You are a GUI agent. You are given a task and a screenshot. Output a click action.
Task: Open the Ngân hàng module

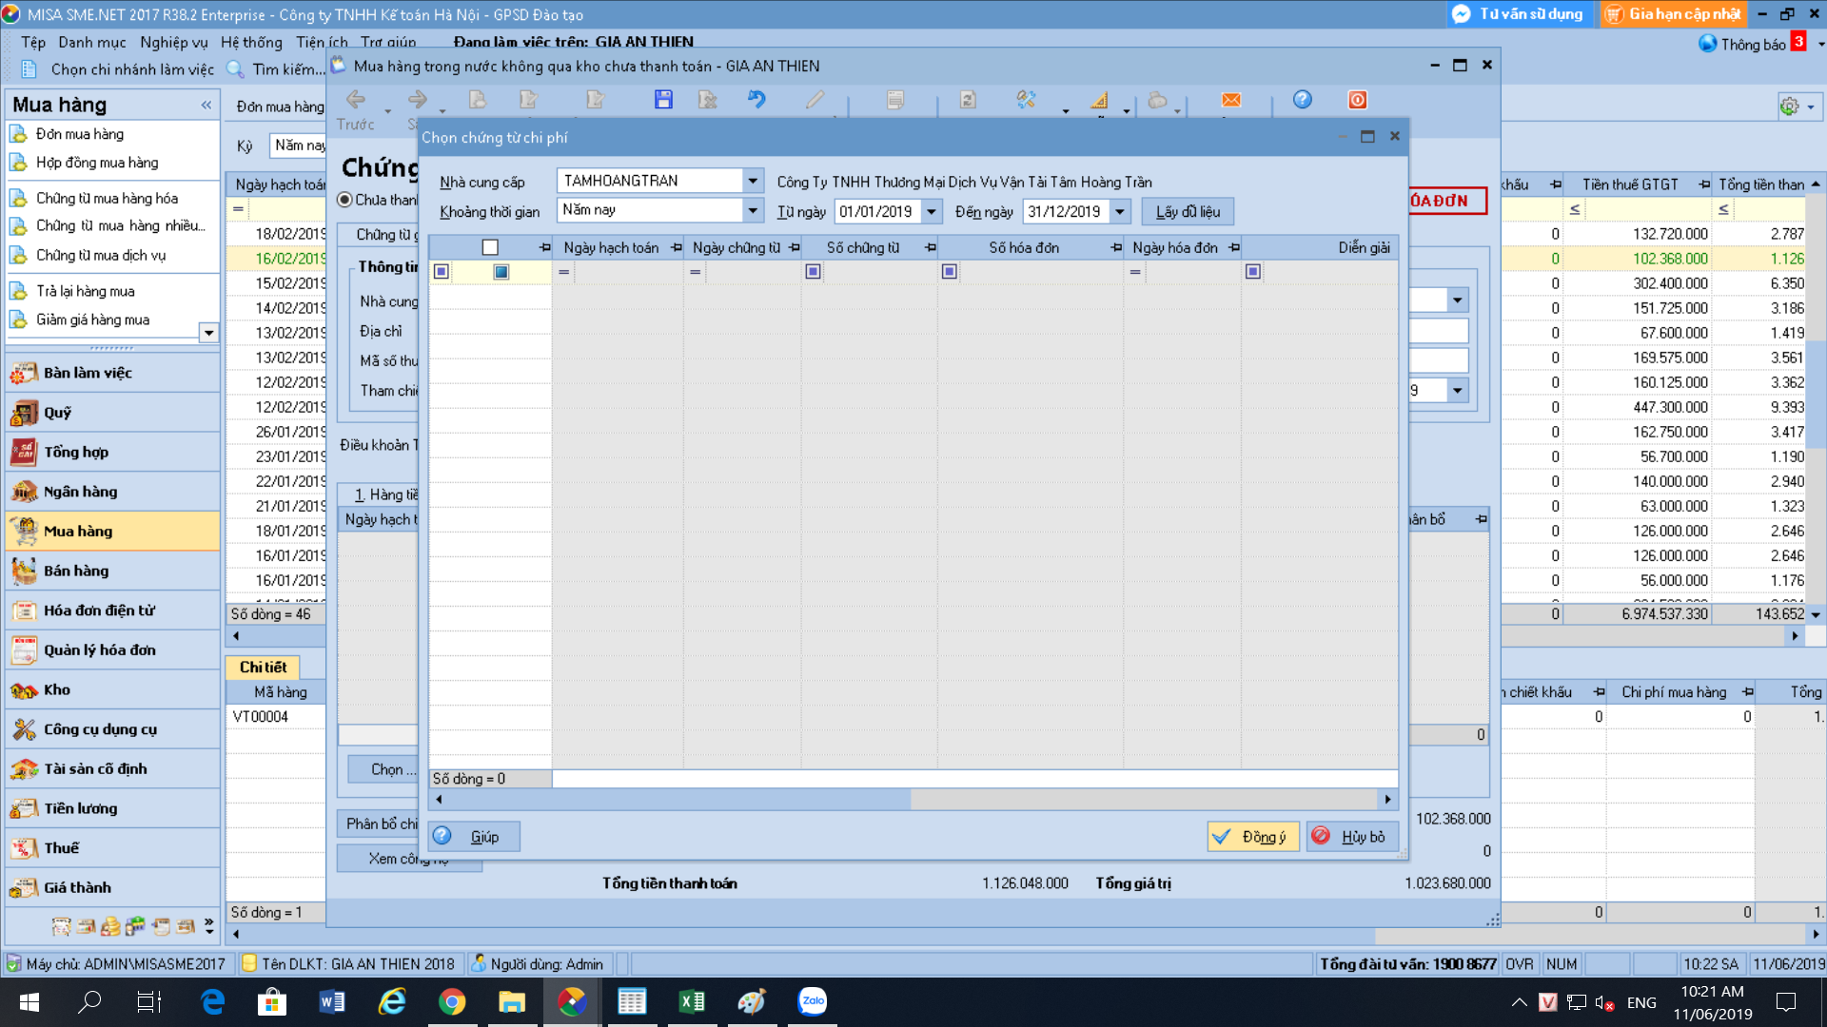coord(80,492)
